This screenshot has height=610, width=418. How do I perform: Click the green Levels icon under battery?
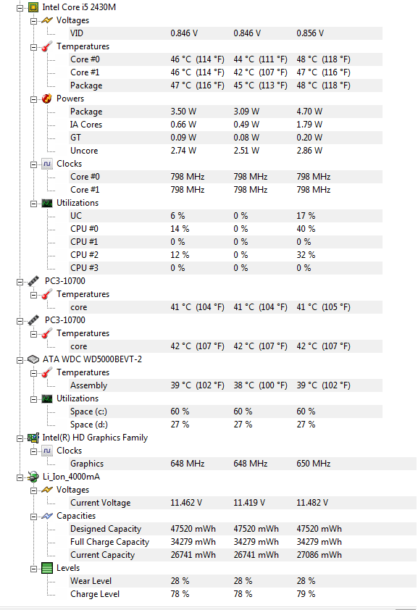(x=46, y=568)
